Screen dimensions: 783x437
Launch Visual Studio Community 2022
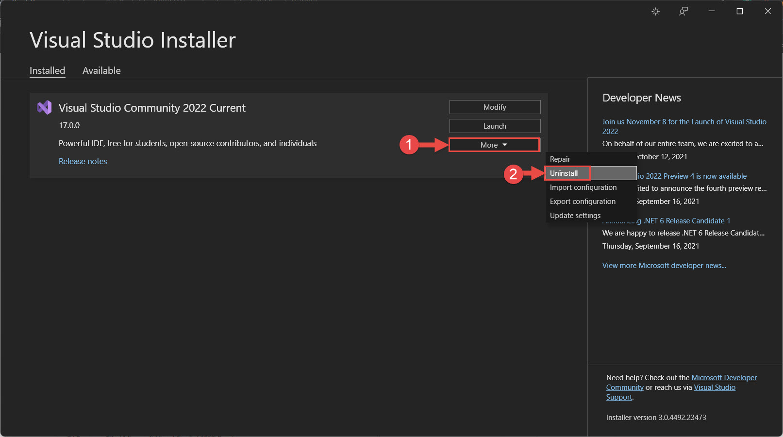pyautogui.click(x=495, y=126)
